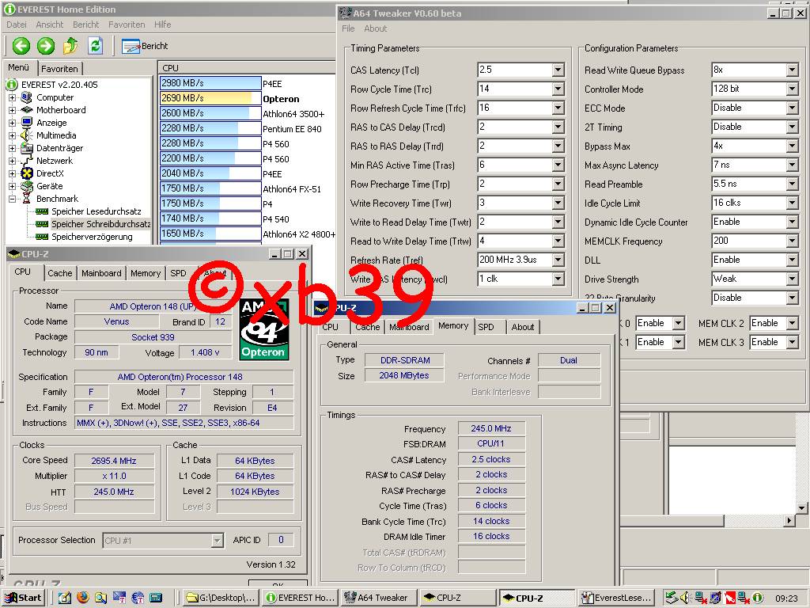Click the green Back arrow in EVEREST toolbar
The height and width of the screenshot is (608, 810).
(21, 46)
